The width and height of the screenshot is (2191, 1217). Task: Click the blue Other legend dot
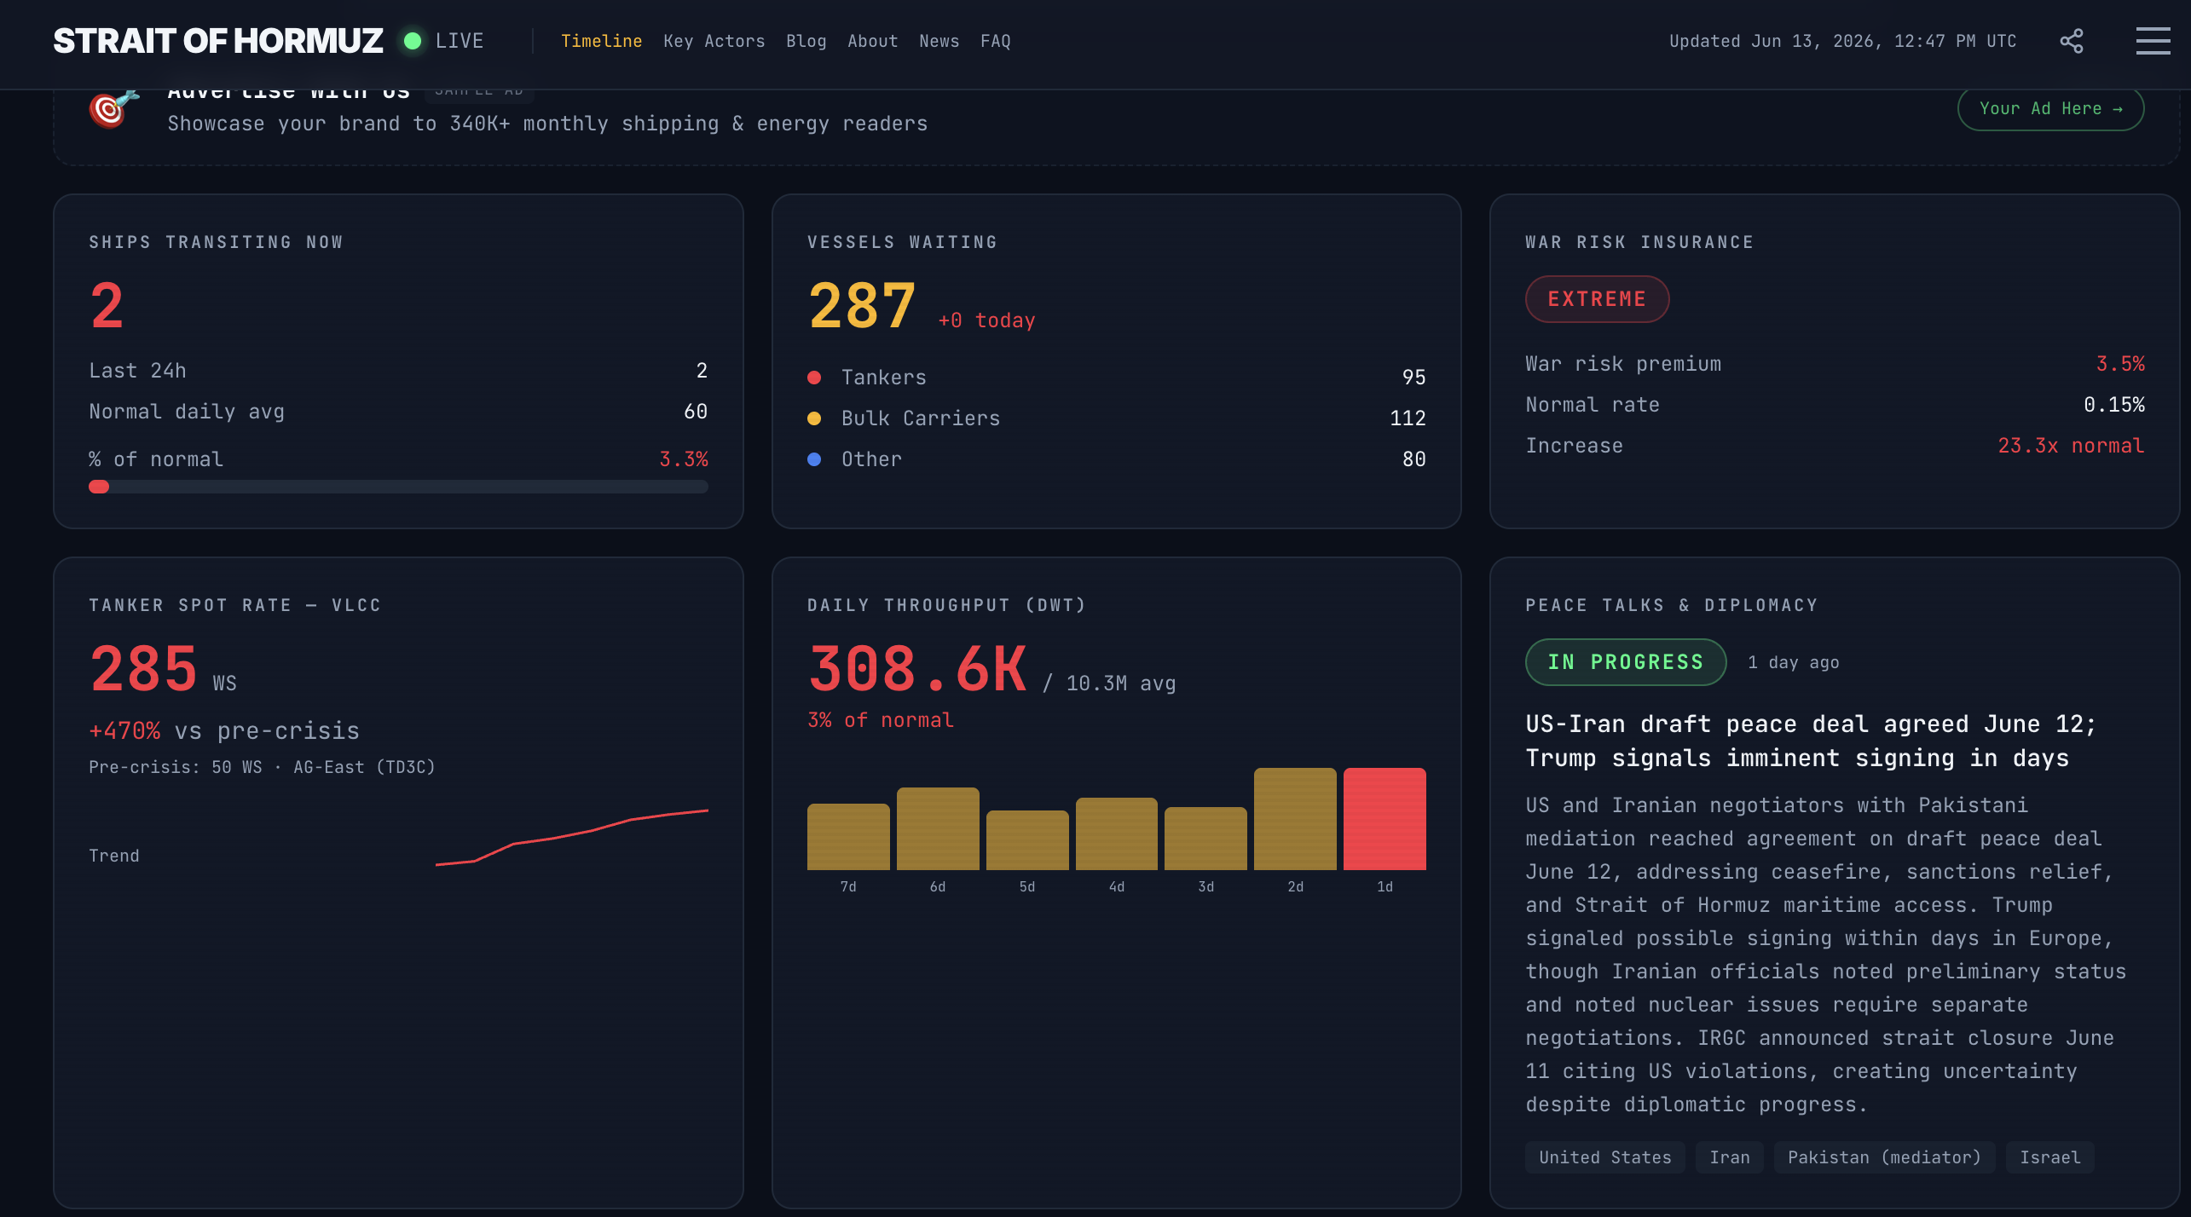tap(814, 459)
